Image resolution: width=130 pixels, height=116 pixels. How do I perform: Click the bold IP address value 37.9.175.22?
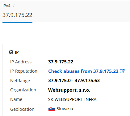click(61, 62)
